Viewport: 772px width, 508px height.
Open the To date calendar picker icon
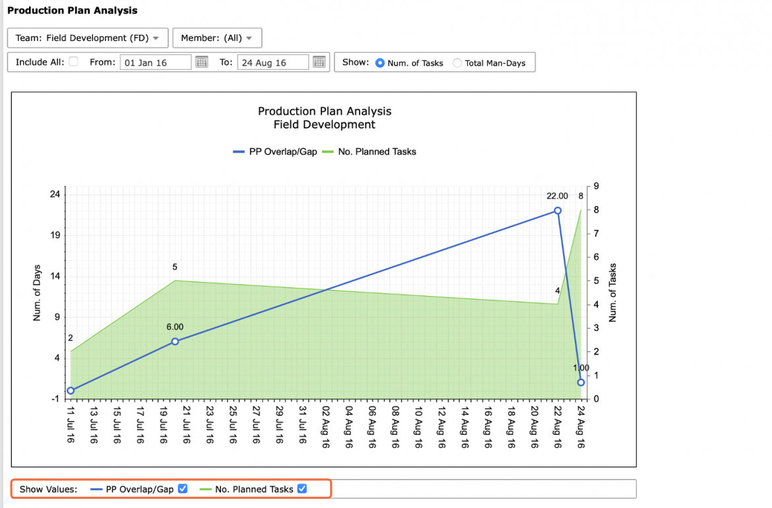(x=319, y=62)
